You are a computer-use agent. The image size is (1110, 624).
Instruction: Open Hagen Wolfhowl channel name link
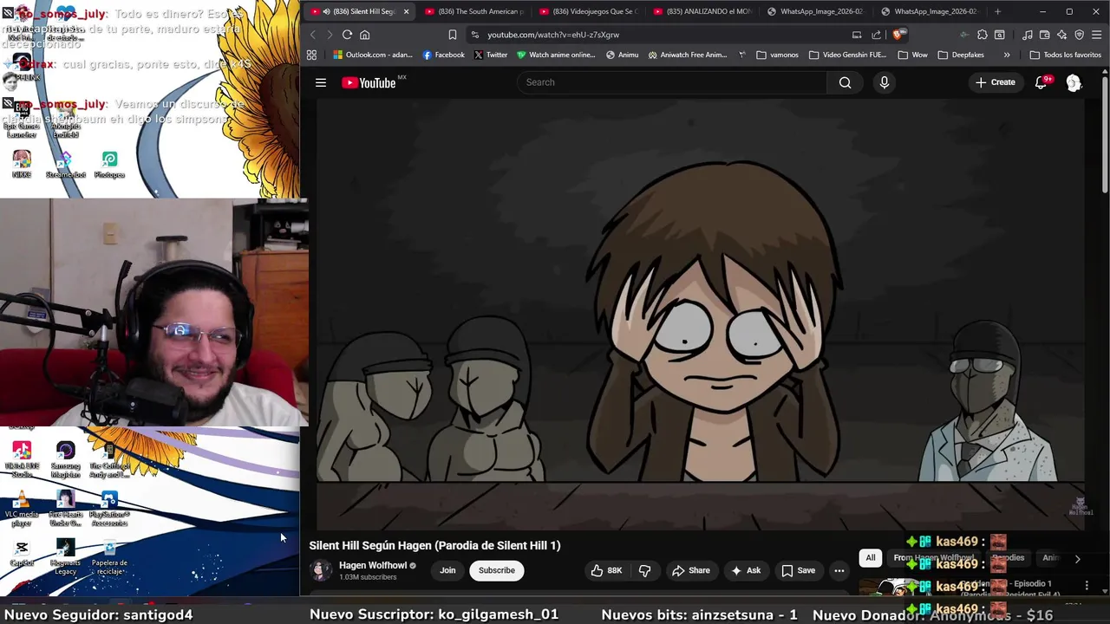[x=373, y=565]
